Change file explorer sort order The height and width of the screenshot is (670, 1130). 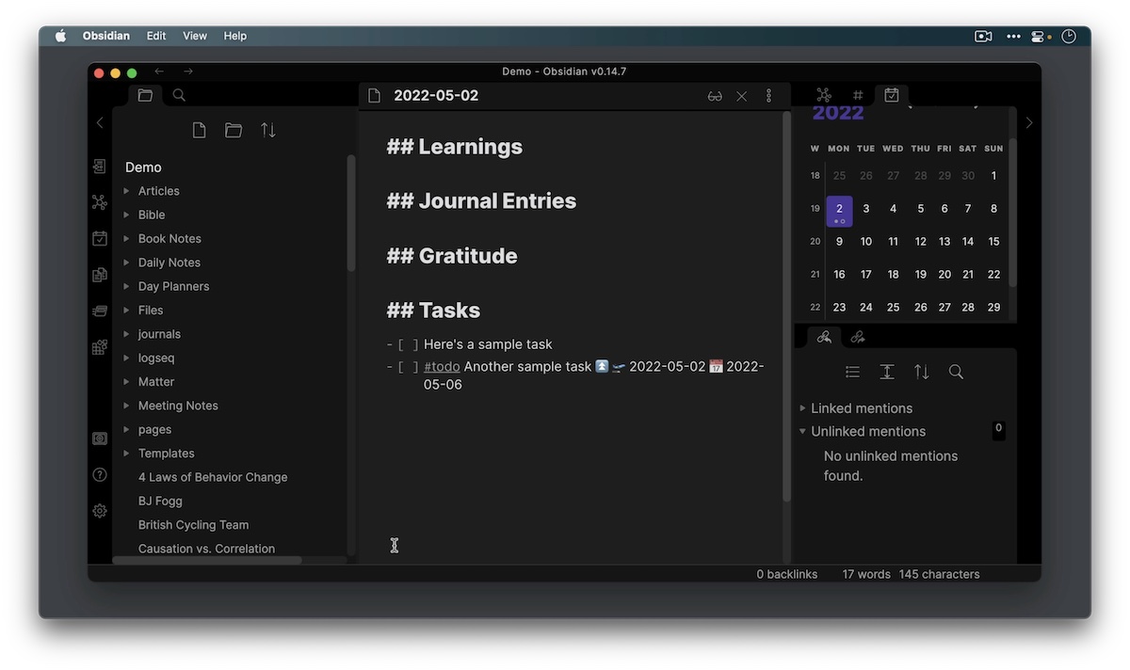[x=268, y=131]
